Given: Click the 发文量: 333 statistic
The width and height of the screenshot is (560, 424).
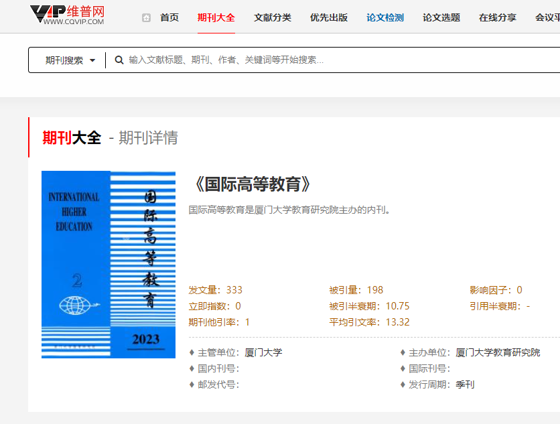Looking at the screenshot, I should [x=215, y=289].
